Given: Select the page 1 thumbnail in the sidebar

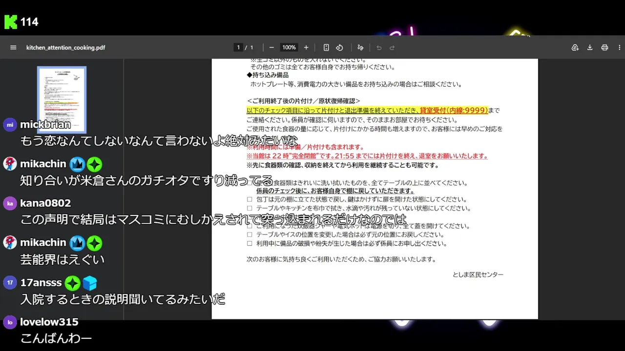Looking at the screenshot, I should coord(62,99).
